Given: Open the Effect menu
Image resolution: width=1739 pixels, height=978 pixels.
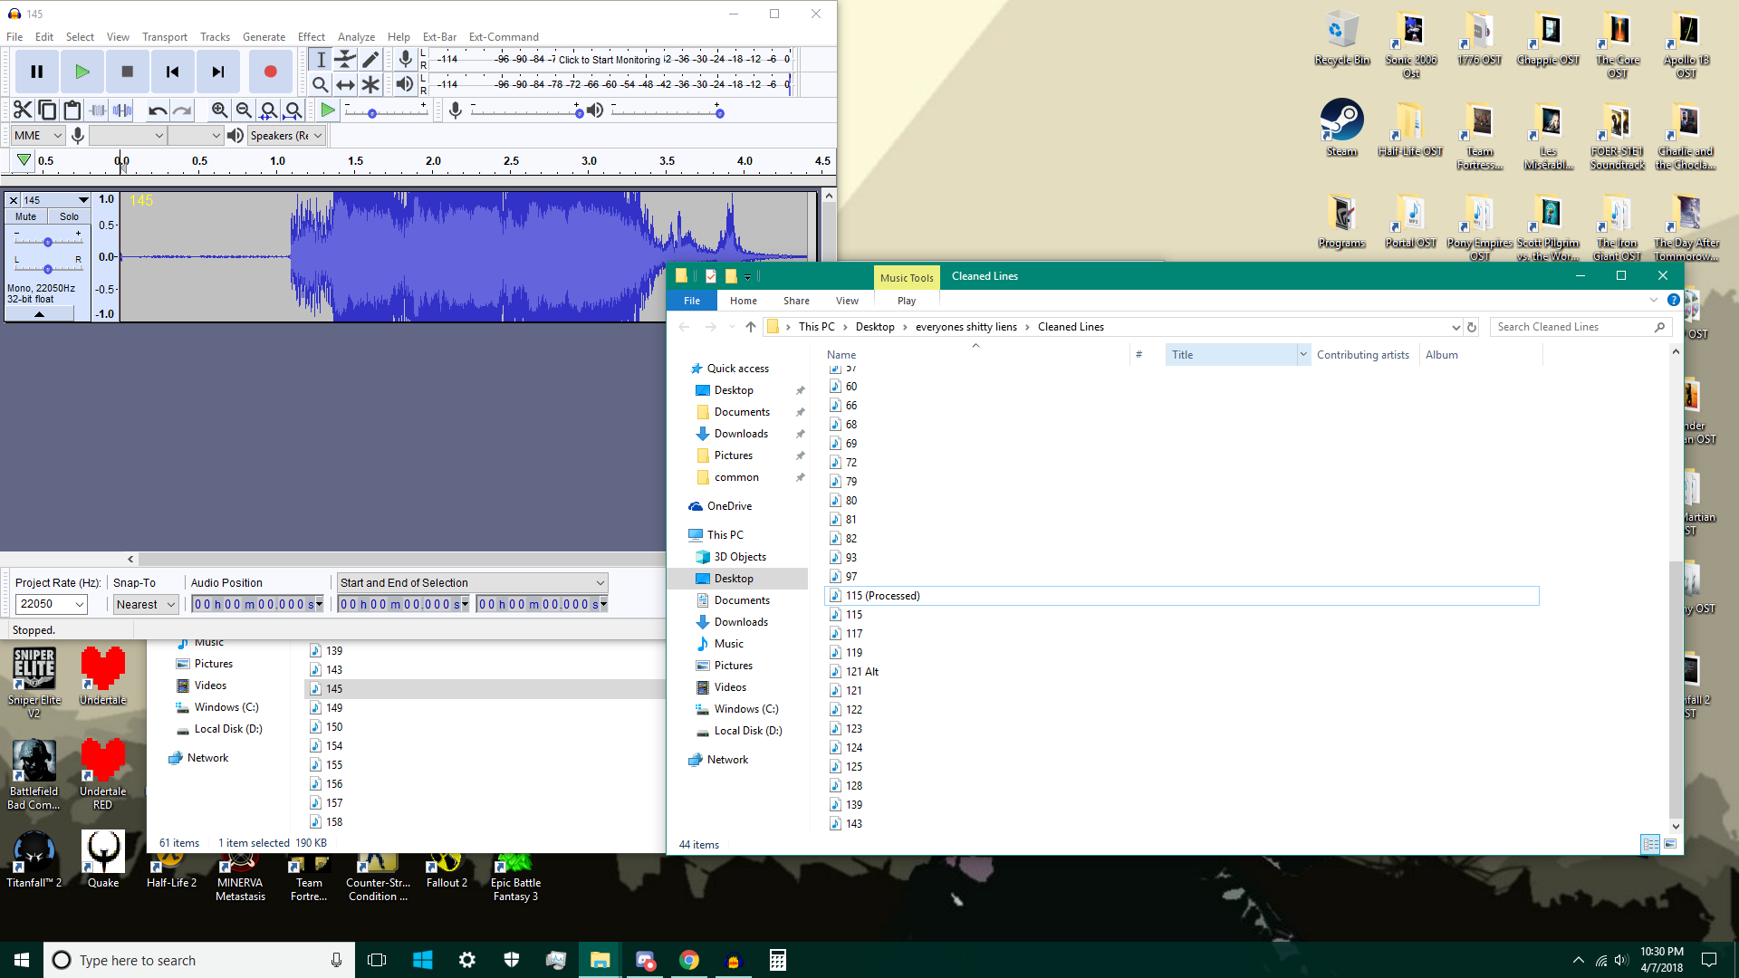Looking at the screenshot, I should [311, 37].
